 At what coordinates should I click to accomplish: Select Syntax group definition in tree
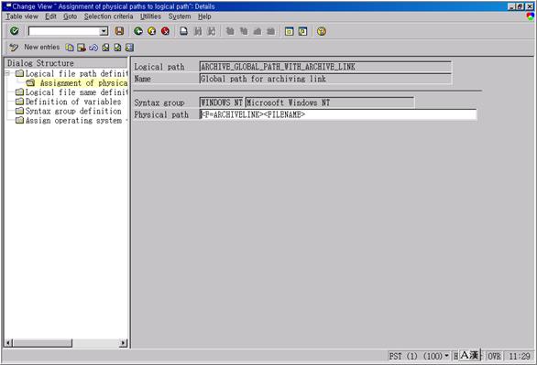(x=73, y=111)
